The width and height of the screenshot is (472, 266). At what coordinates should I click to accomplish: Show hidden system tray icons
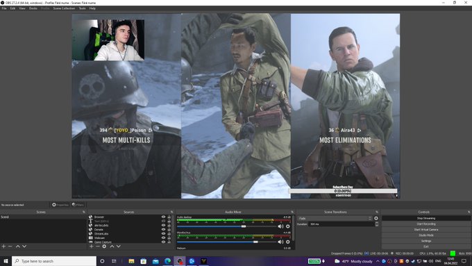pyautogui.click(x=378, y=261)
